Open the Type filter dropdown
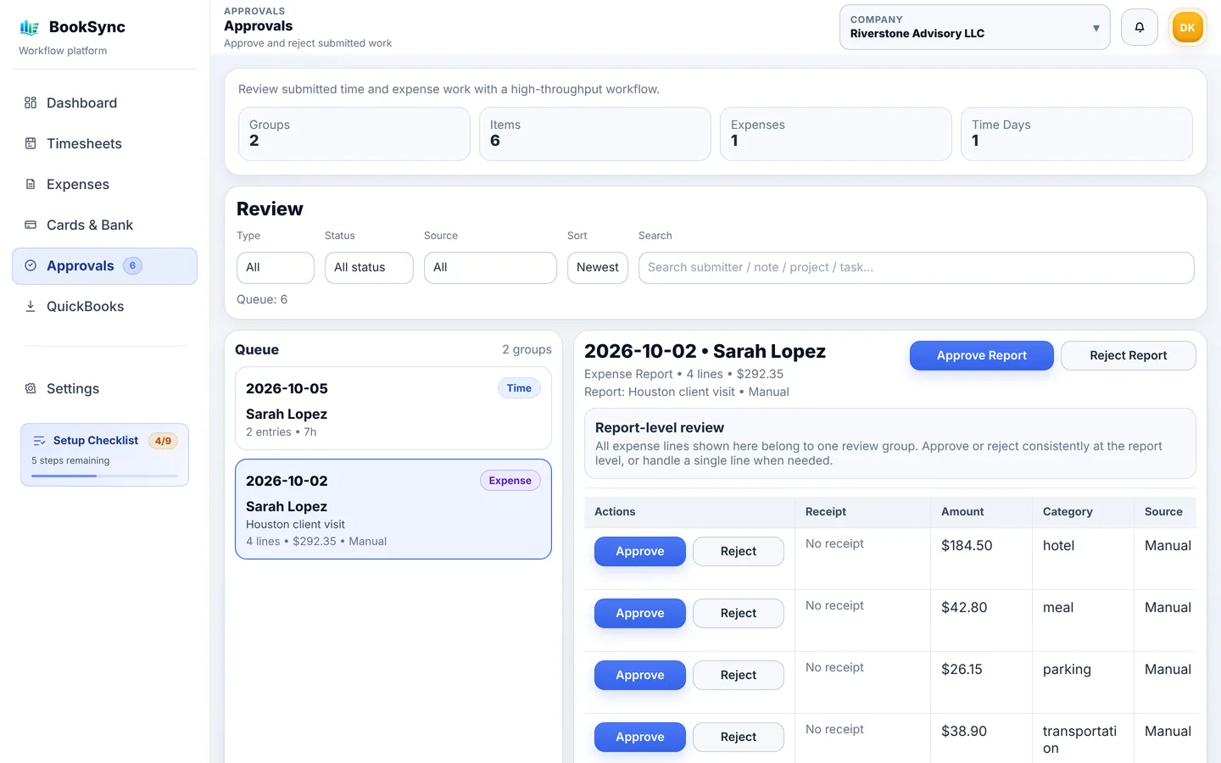The image size is (1221, 763). tap(276, 268)
